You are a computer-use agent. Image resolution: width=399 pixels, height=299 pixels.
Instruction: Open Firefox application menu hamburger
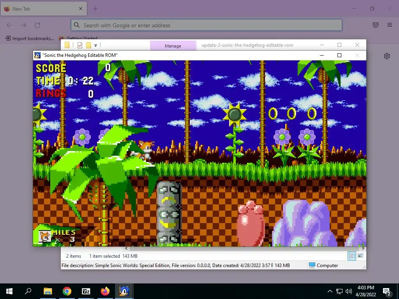coord(390,25)
